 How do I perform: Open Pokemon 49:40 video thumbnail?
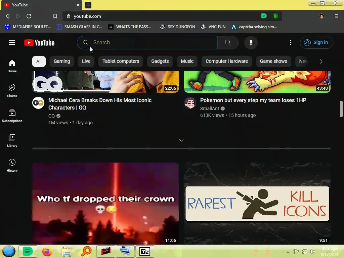point(257,82)
